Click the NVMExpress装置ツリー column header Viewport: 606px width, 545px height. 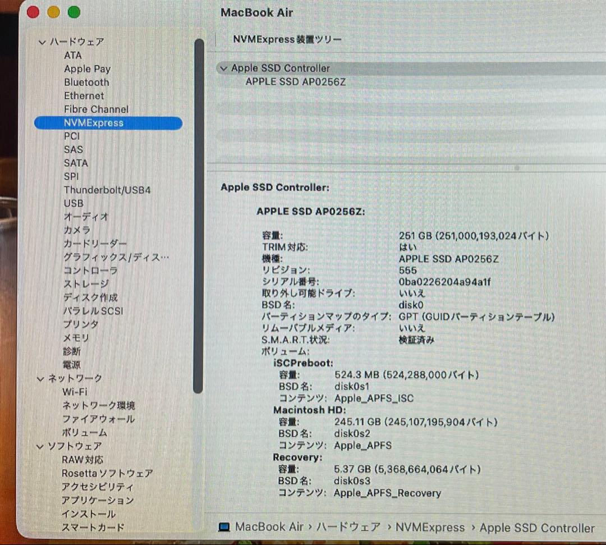[x=287, y=39]
